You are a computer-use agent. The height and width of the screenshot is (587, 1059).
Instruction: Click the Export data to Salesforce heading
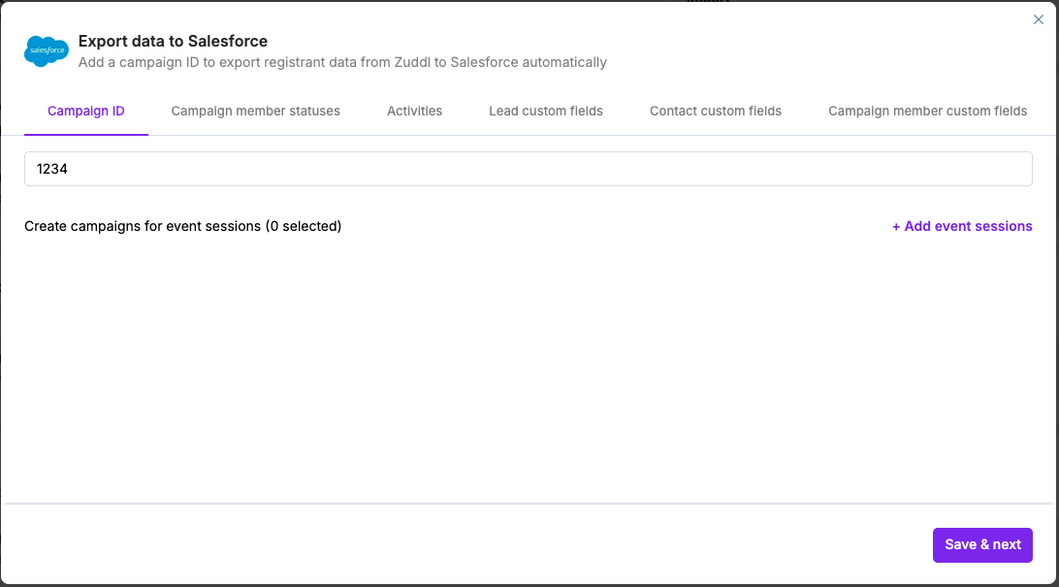coord(173,41)
